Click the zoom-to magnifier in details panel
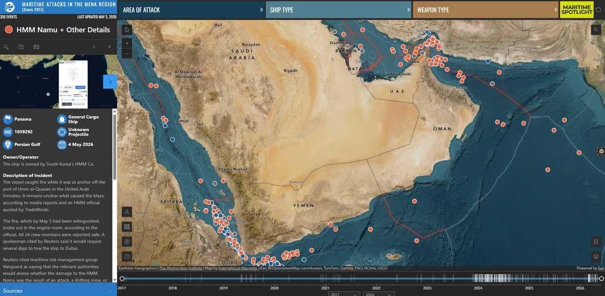605x296 pixels. pos(7,47)
